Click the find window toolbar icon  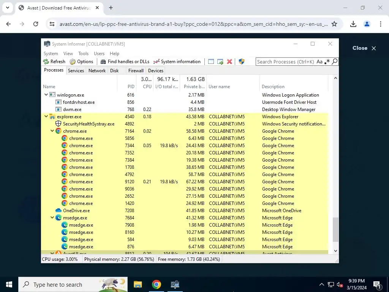[211, 62]
